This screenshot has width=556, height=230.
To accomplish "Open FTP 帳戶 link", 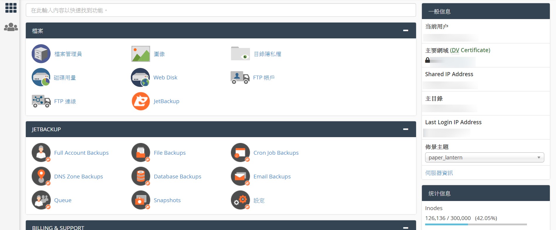I will (264, 78).
